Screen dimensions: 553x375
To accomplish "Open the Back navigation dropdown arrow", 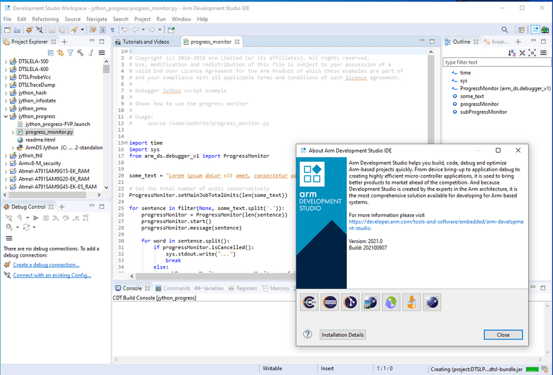I will tap(143, 29).
